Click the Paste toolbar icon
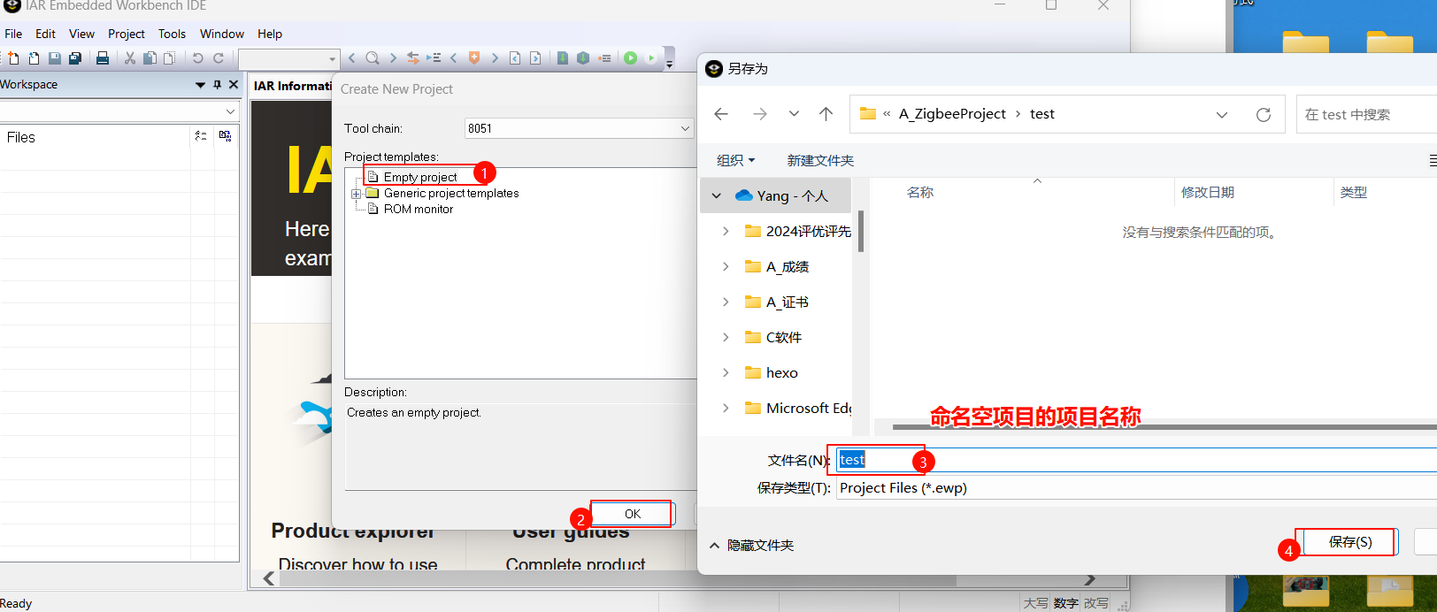The image size is (1437, 612). pyautogui.click(x=169, y=58)
